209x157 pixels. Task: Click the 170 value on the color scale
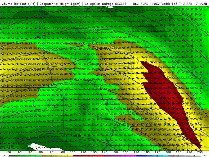tap(136, 152)
